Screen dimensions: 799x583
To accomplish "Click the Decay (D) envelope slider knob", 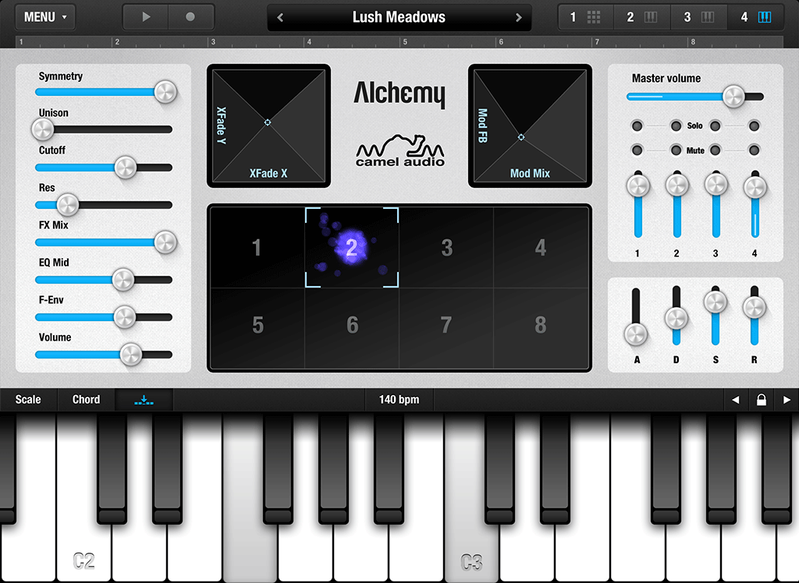I will [x=676, y=319].
